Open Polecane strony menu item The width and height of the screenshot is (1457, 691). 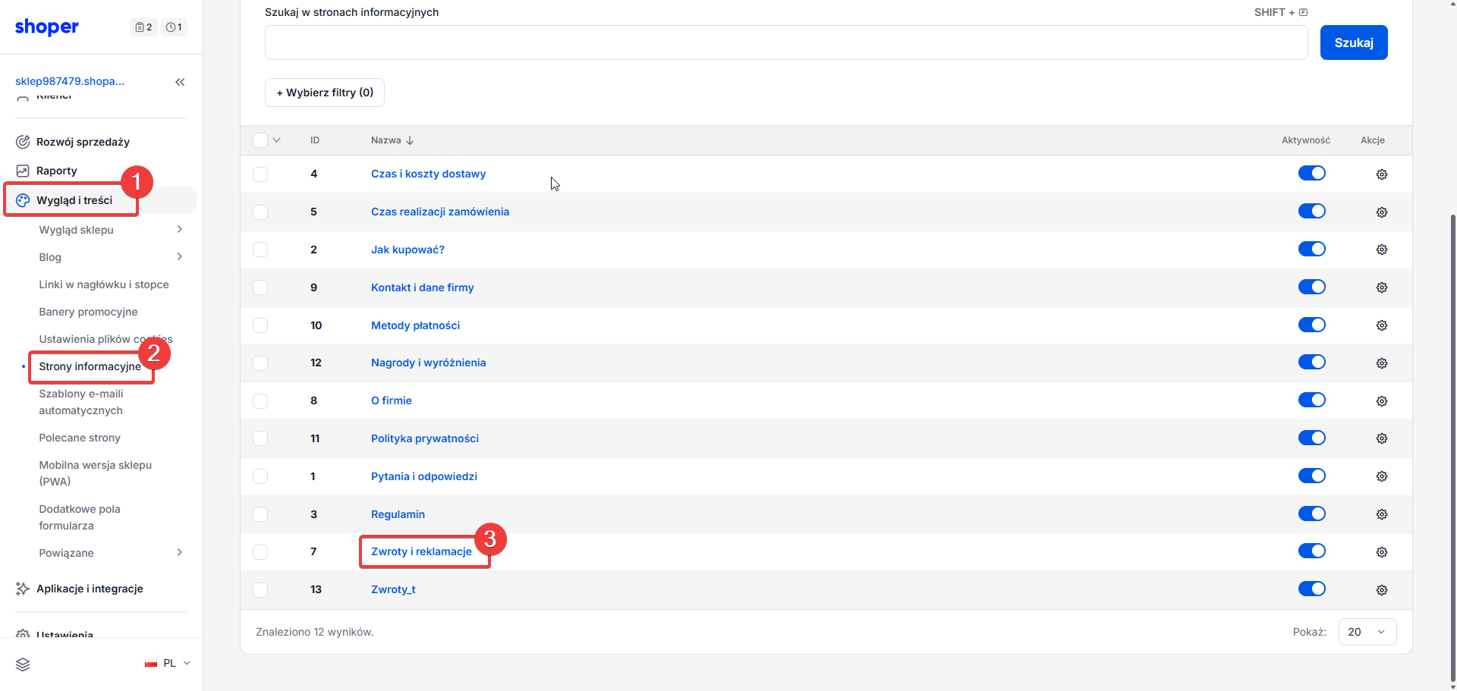[x=80, y=438]
